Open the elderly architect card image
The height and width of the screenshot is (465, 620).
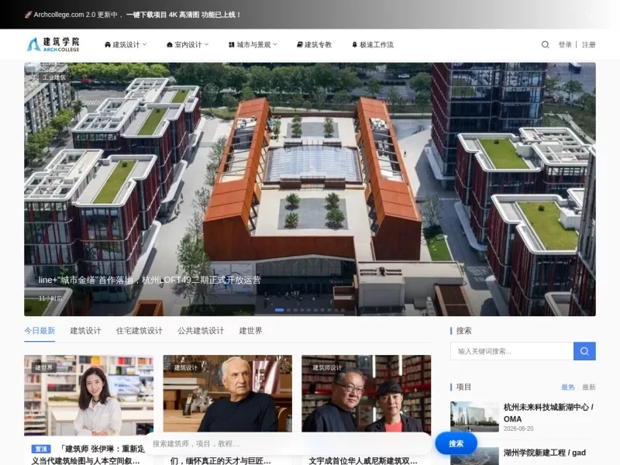tap(227, 394)
